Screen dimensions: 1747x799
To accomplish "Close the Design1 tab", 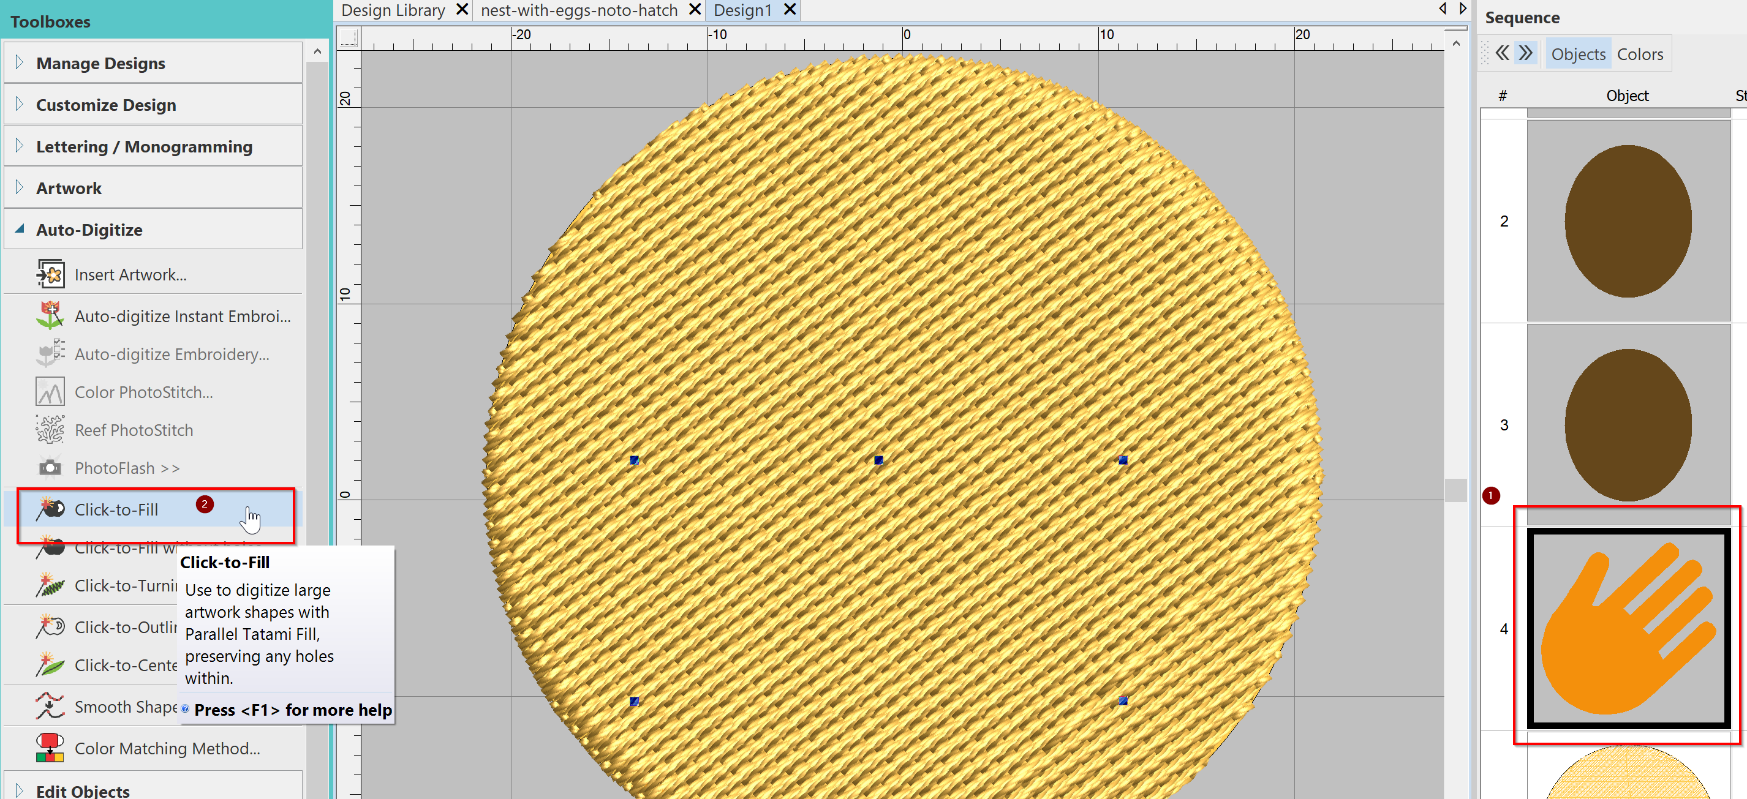I will [x=790, y=9].
